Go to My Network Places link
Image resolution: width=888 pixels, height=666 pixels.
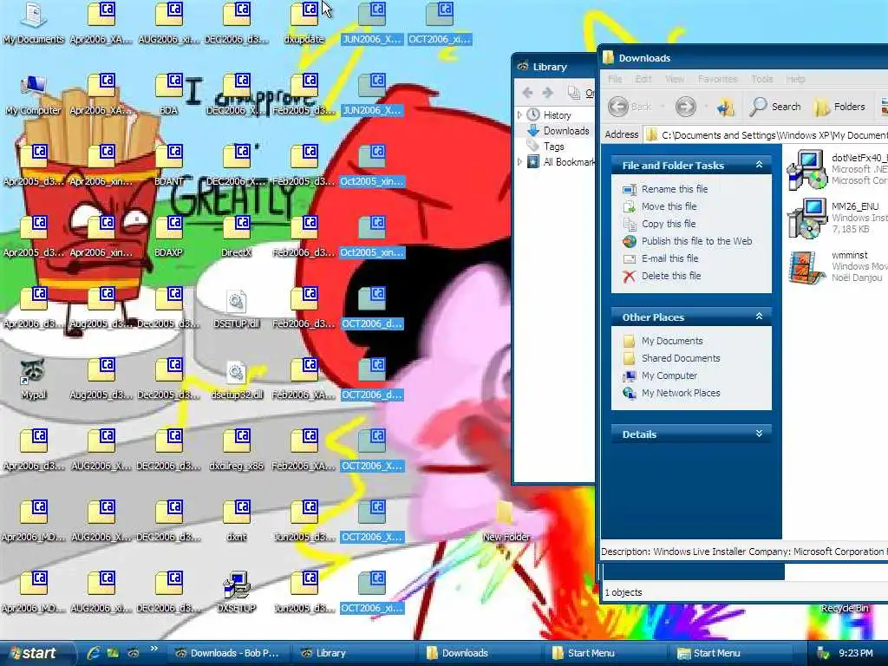click(x=680, y=393)
